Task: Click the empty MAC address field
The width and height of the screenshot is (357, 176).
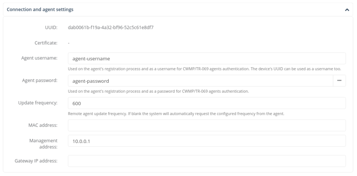Action: (x=206, y=125)
